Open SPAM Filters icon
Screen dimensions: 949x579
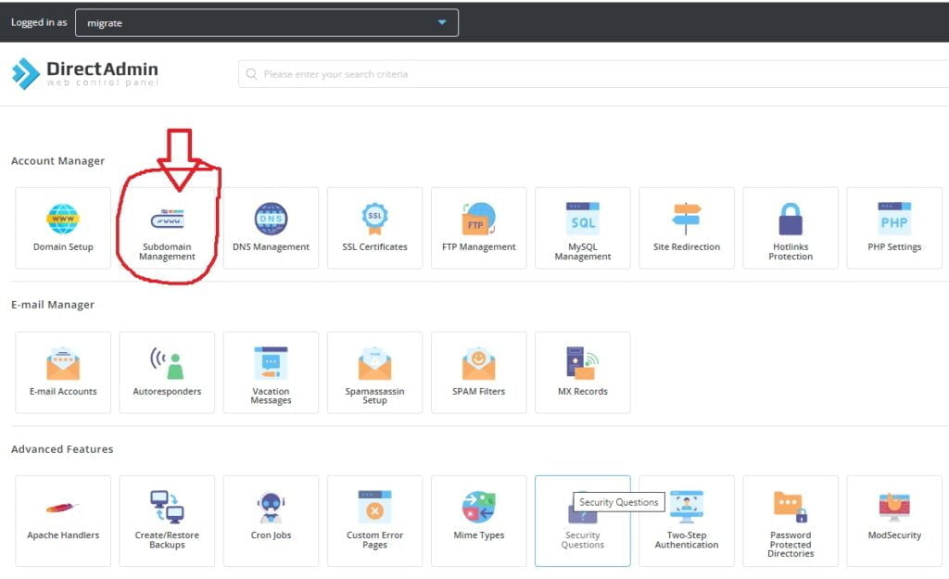[x=479, y=363]
